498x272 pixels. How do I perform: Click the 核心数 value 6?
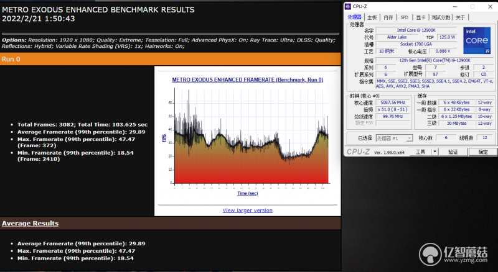(x=446, y=138)
